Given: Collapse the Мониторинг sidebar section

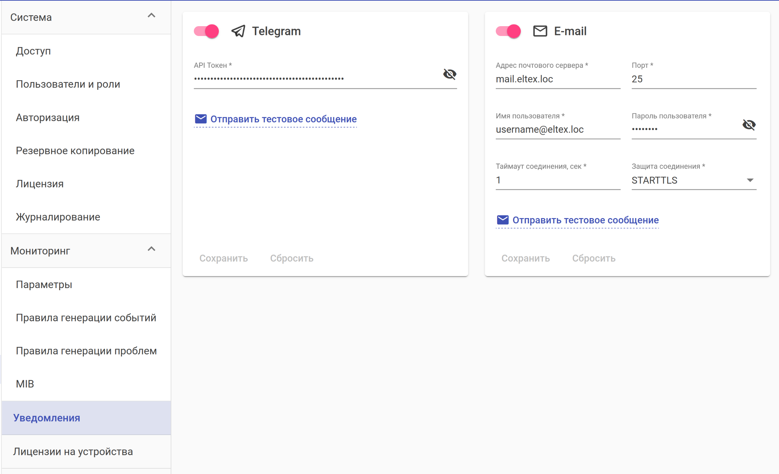Looking at the screenshot, I should (151, 249).
